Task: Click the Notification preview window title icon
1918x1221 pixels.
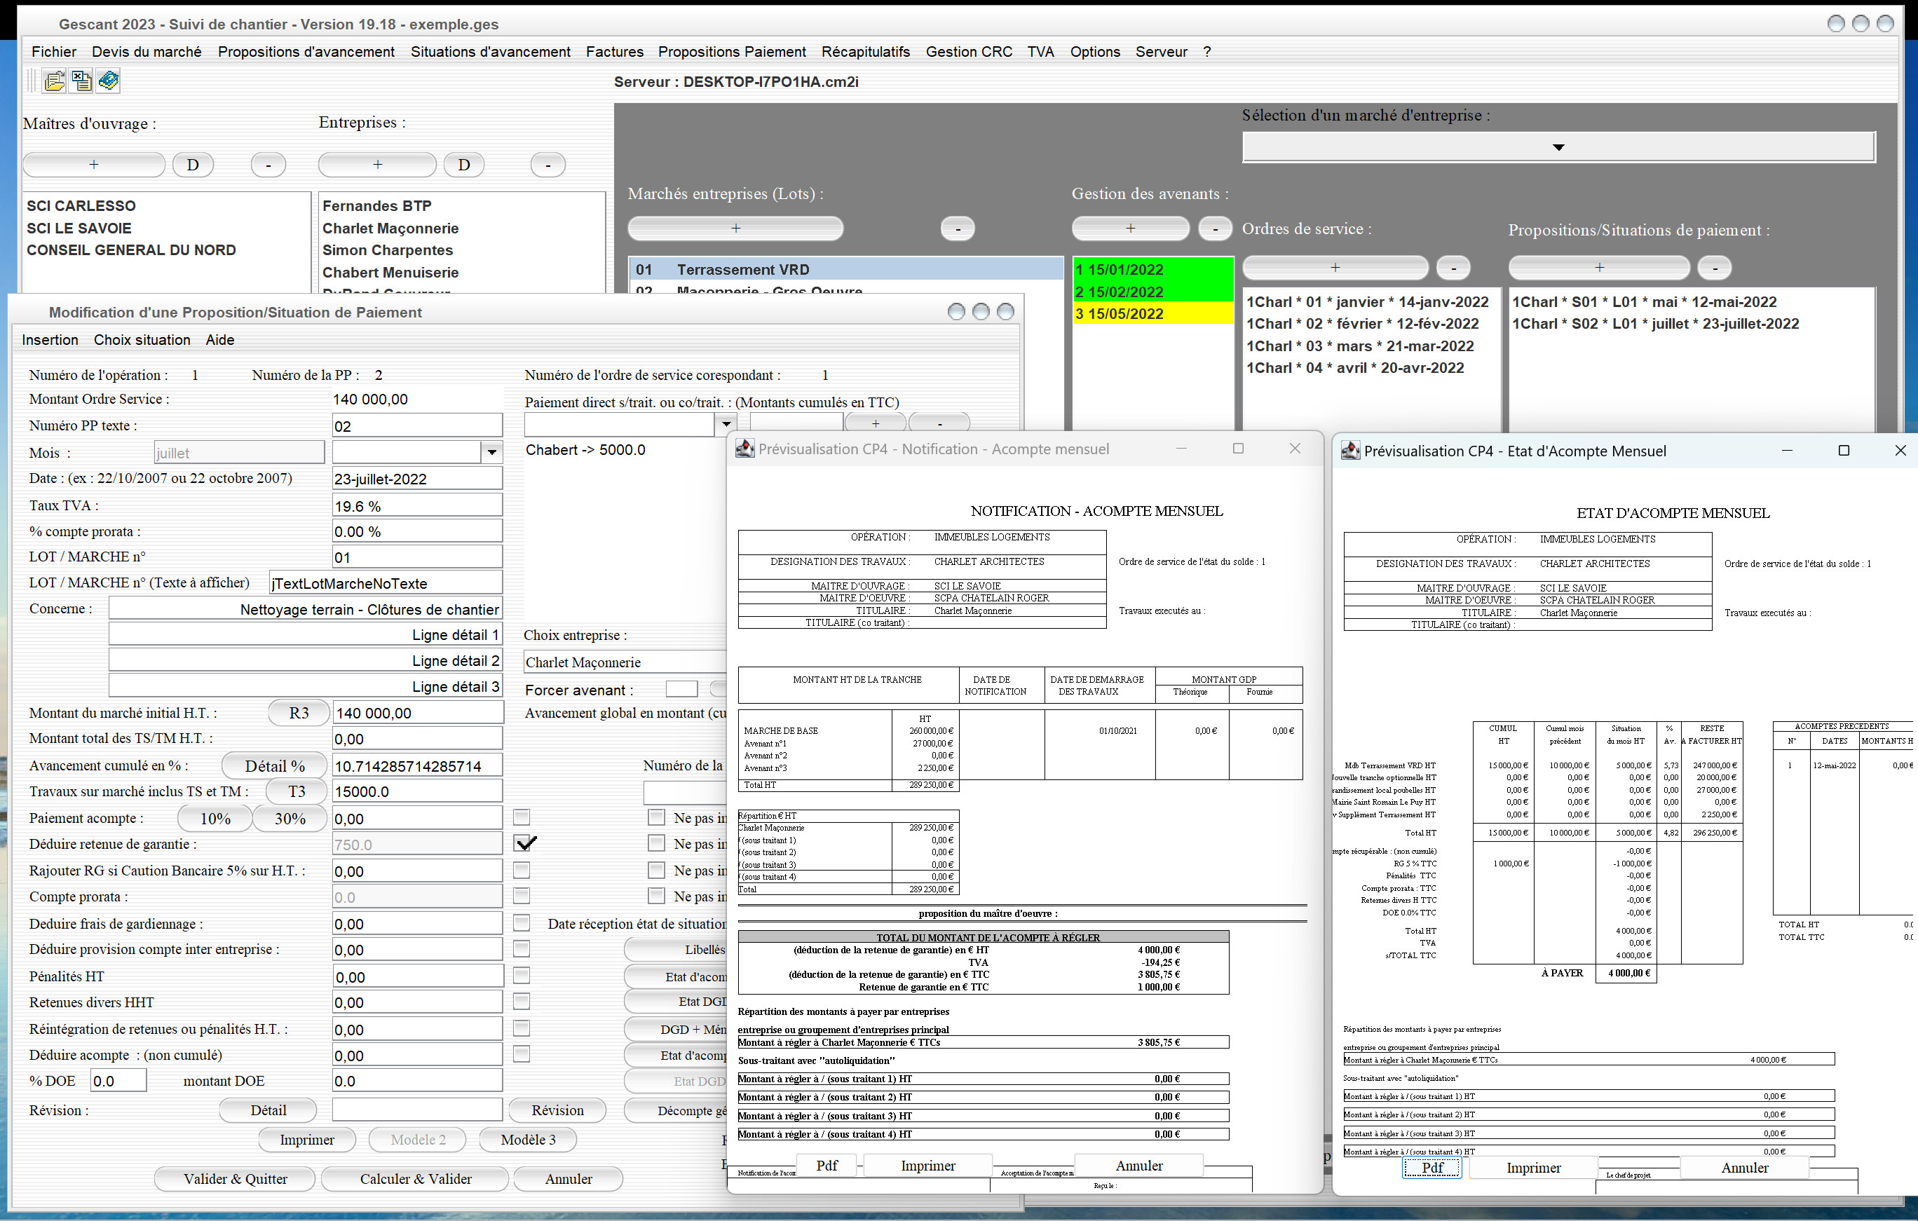Action: (744, 449)
